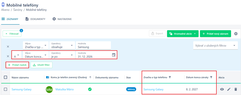The width and height of the screenshot is (241, 95).
Task: Open table settings gear icon
Action: 236,34
